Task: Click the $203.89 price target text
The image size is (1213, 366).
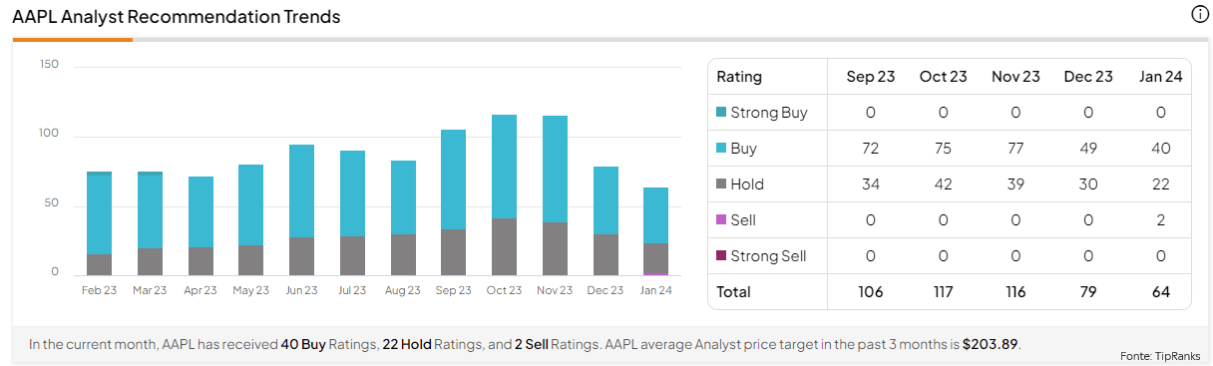Action: point(990,344)
